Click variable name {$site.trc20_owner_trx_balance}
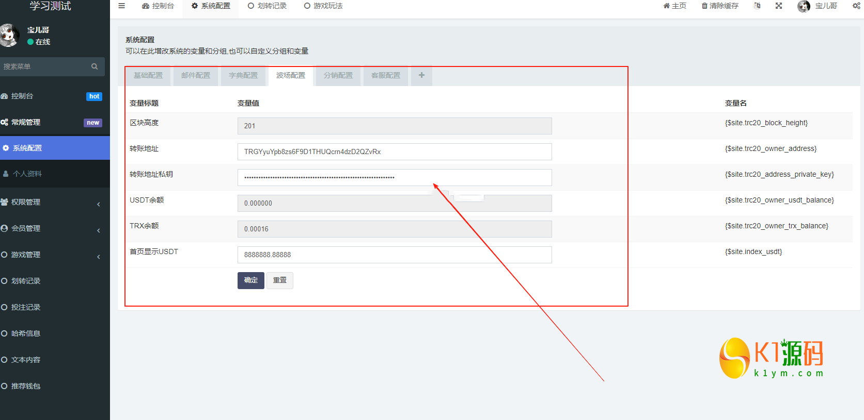Screen dimensions: 864x420 point(777,226)
